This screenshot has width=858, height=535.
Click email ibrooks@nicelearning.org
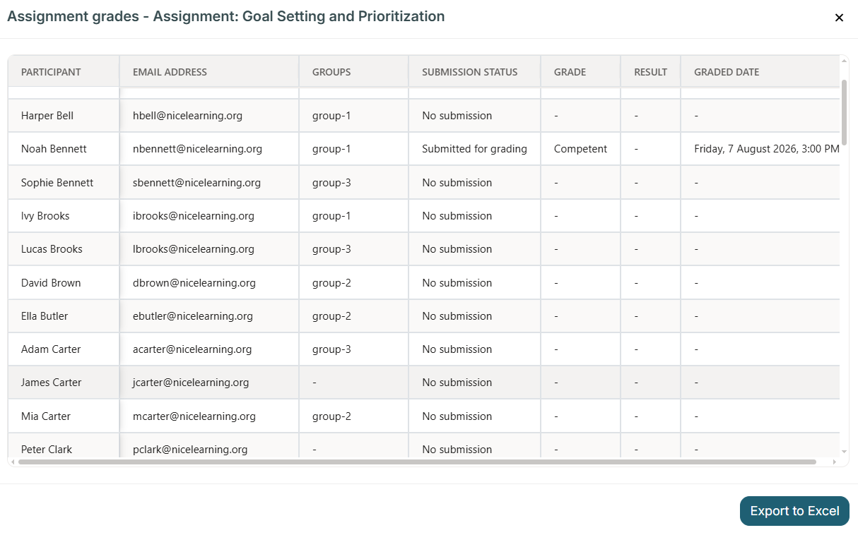click(x=194, y=216)
